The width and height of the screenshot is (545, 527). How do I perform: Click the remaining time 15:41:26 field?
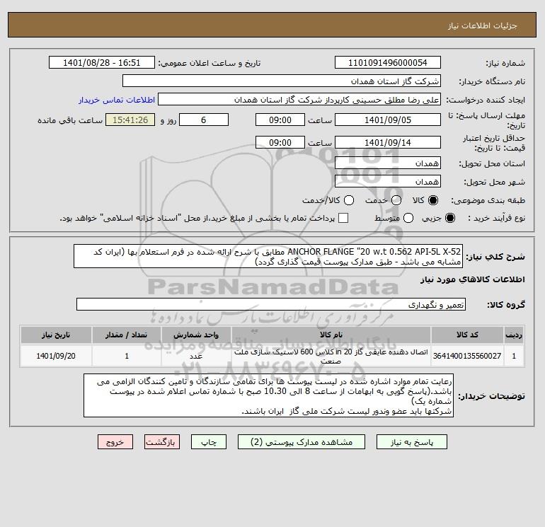point(130,120)
